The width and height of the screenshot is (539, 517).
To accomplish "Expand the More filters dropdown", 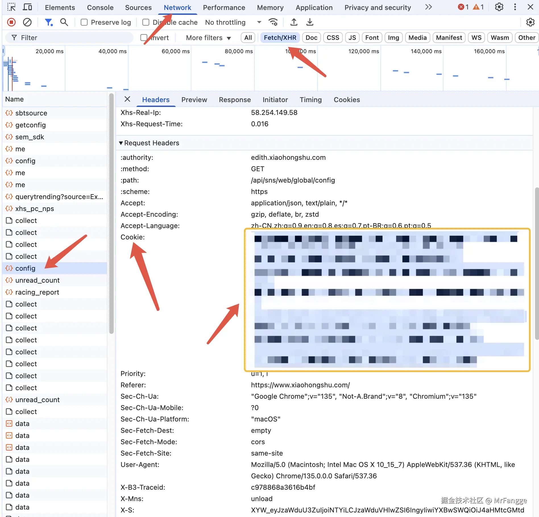I will coord(208,38).
